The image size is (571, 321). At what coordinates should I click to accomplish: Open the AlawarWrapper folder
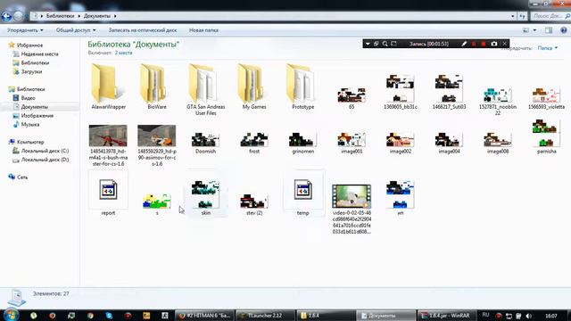click(108, 87)
